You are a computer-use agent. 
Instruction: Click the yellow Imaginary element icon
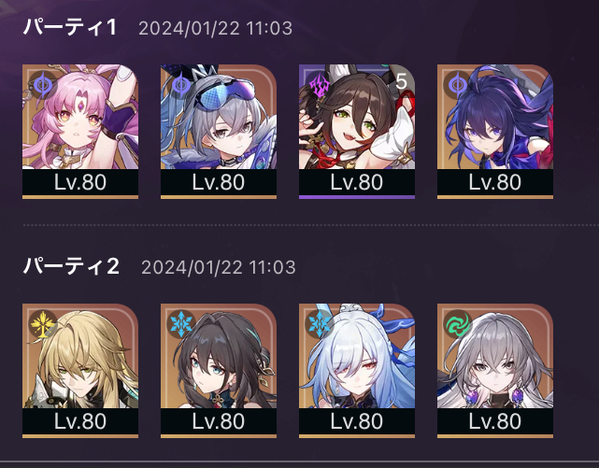pyautogui.click(x=42, y=324)
